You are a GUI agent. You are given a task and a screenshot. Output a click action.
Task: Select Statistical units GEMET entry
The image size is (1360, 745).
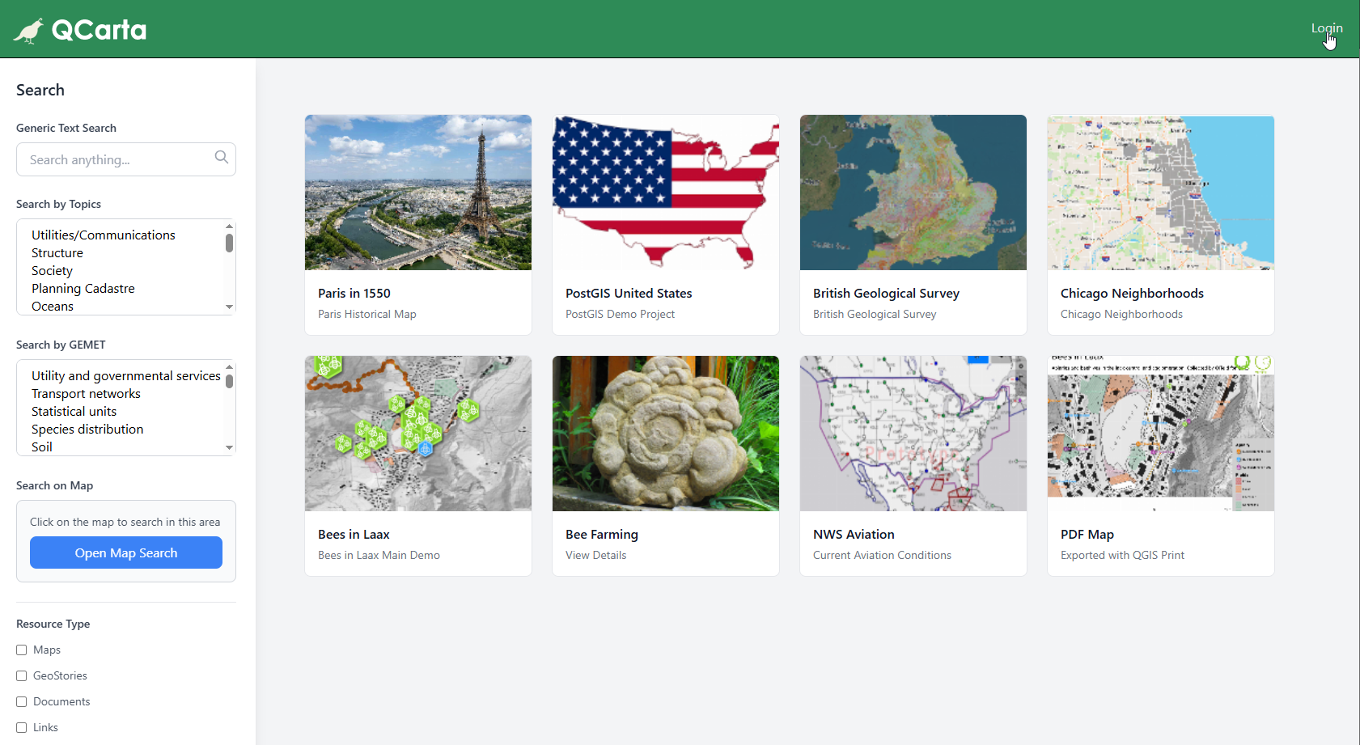74,411
